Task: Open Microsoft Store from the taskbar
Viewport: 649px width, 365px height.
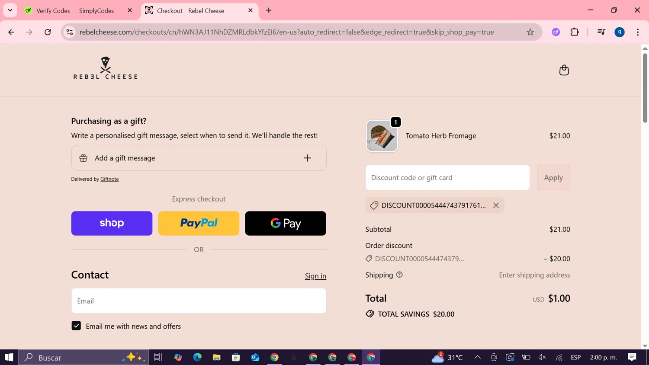Action: tap(236, 357)
